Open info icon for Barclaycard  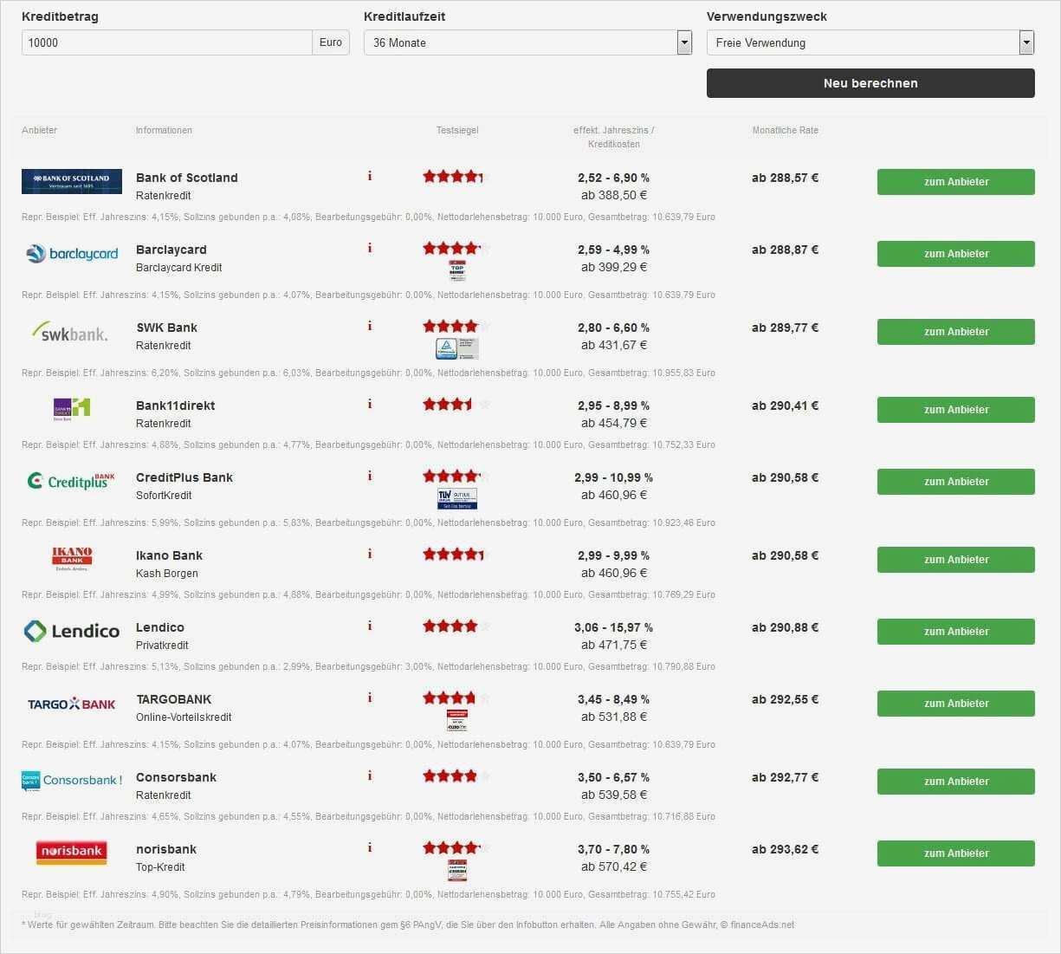tap(370, 248)
